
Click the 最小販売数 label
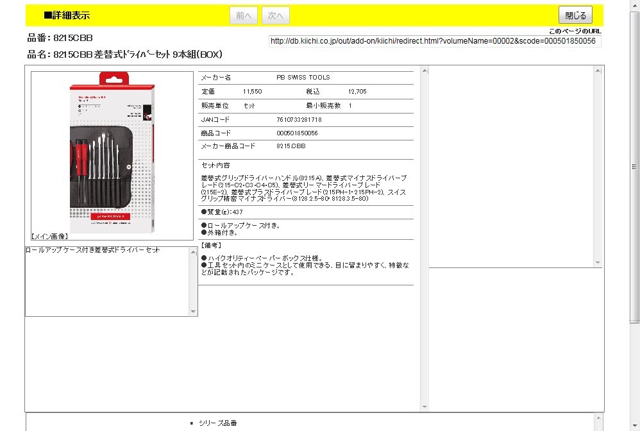coord(323,106)
